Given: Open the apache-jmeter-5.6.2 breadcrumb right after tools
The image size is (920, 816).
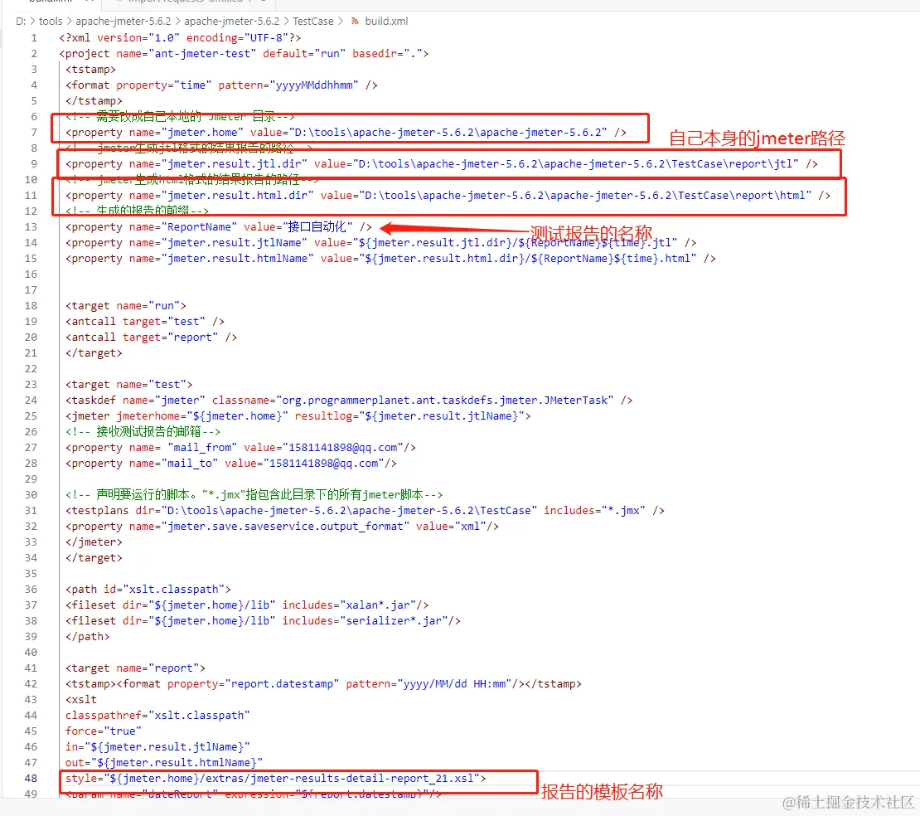Looking at the screenshot, I should [x=123, y=21].
